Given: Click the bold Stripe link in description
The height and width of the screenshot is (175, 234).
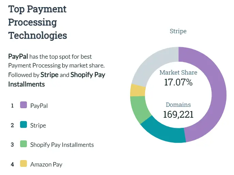Looking at the screenshot, I should coord(49,75).
